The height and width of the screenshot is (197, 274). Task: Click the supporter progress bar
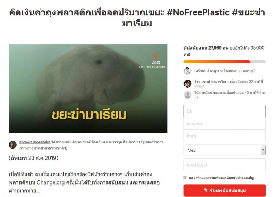[x=224, y=62]
